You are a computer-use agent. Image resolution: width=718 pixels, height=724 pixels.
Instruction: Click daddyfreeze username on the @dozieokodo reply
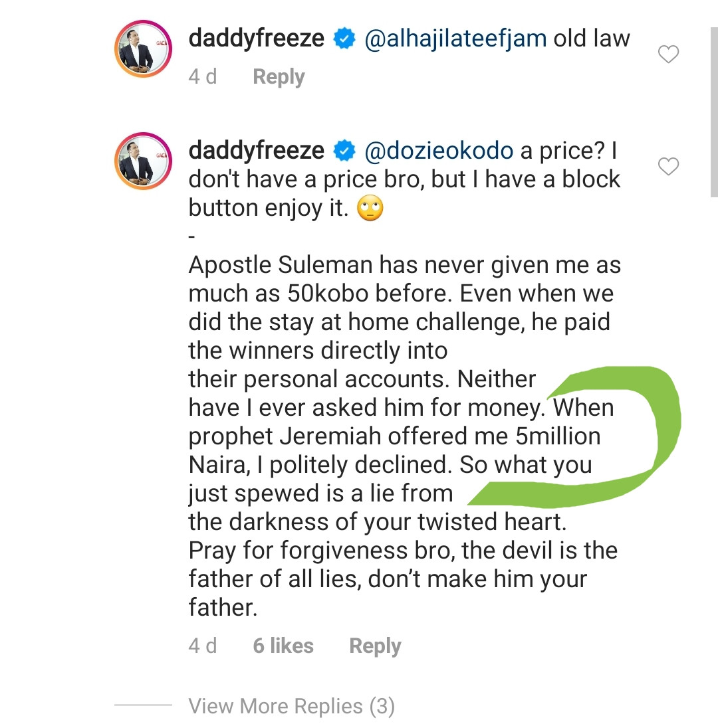[257, 151]
